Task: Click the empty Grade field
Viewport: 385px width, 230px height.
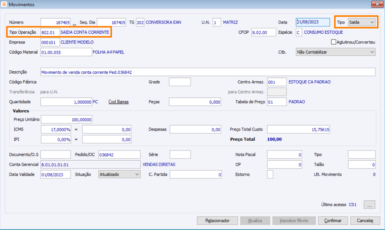Action: click(x=180, y=82)
